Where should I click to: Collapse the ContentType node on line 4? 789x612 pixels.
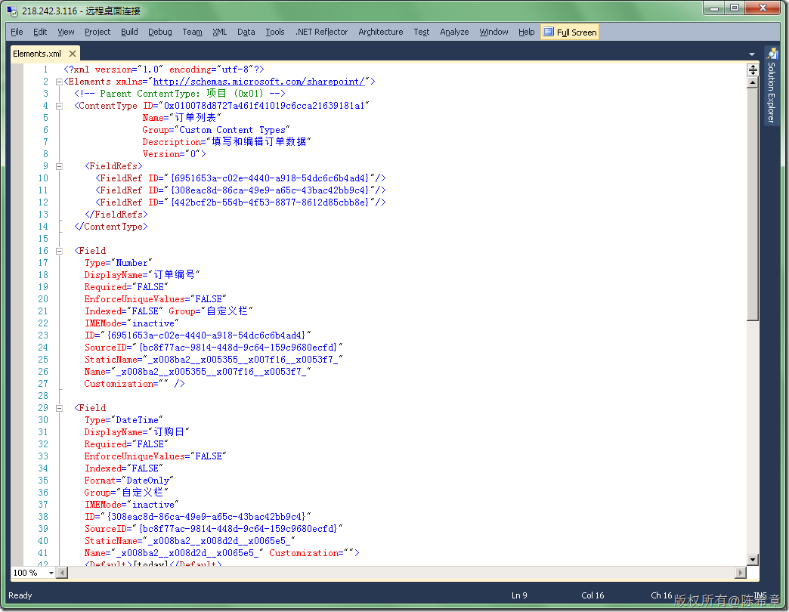tap(59, 106)
